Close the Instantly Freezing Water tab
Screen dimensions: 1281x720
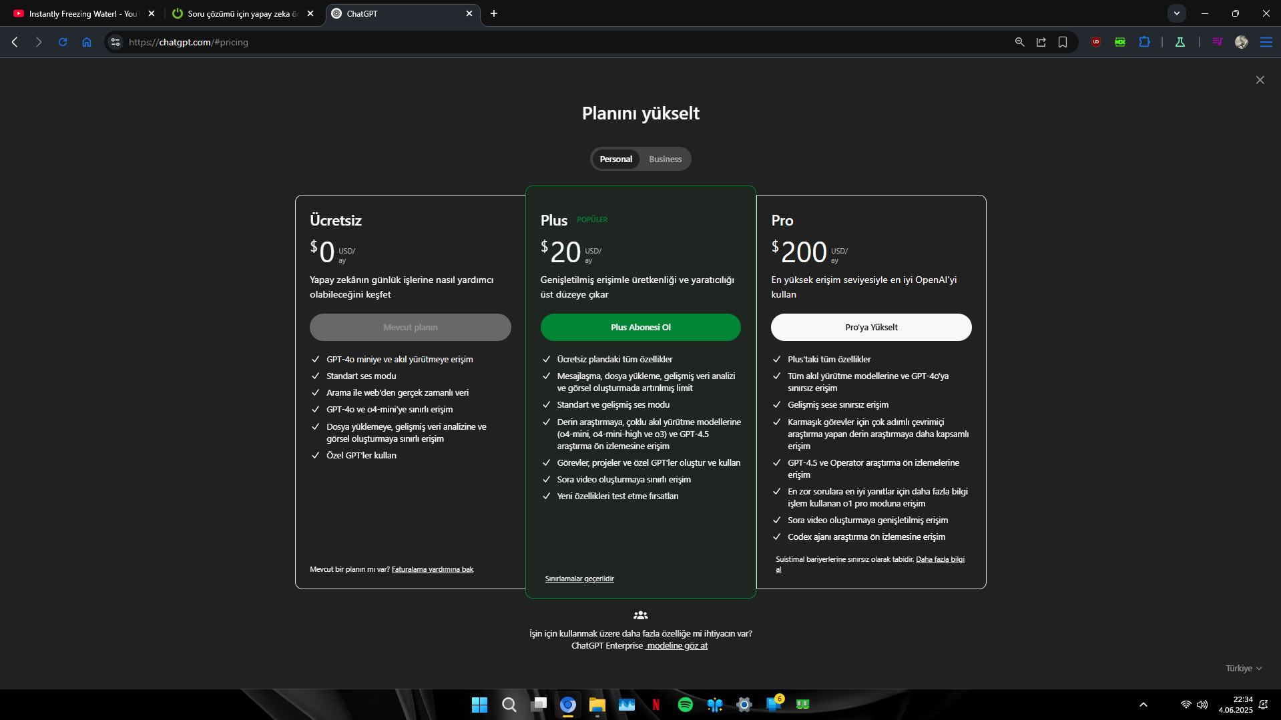[152, 13]
